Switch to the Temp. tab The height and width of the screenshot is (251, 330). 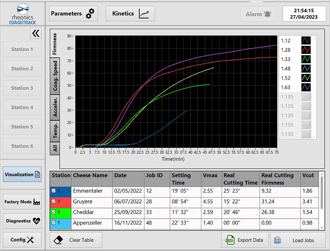coord(55,131)
